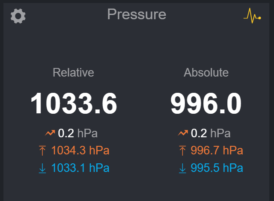The height and width of the screenshot is (201, 274).
Task: Click the hPa unit beside relative trend
Action: click(88, 133)
